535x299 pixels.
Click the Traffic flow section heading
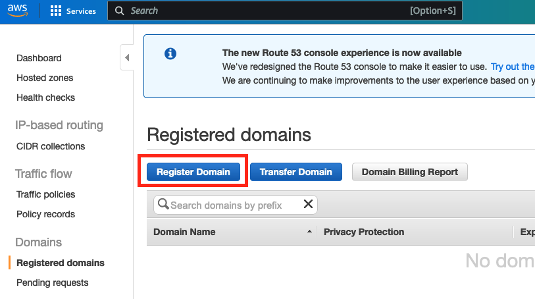43,174
